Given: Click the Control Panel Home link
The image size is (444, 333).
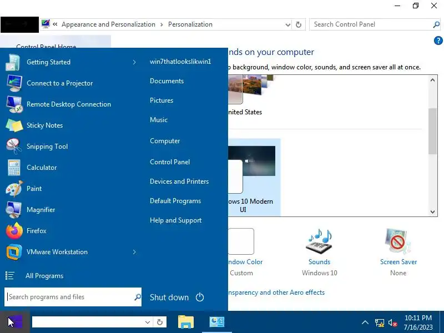Looking at the screenshot, I should [x=46, y=47].
